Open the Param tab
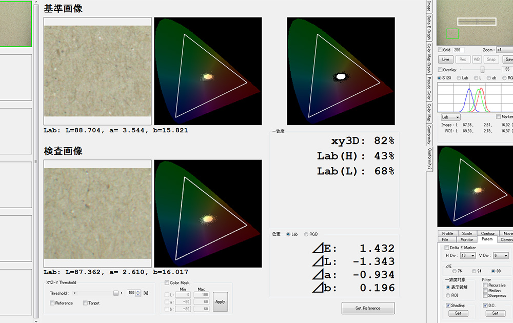This screenshot has width=513, height=323. (487, 239)
